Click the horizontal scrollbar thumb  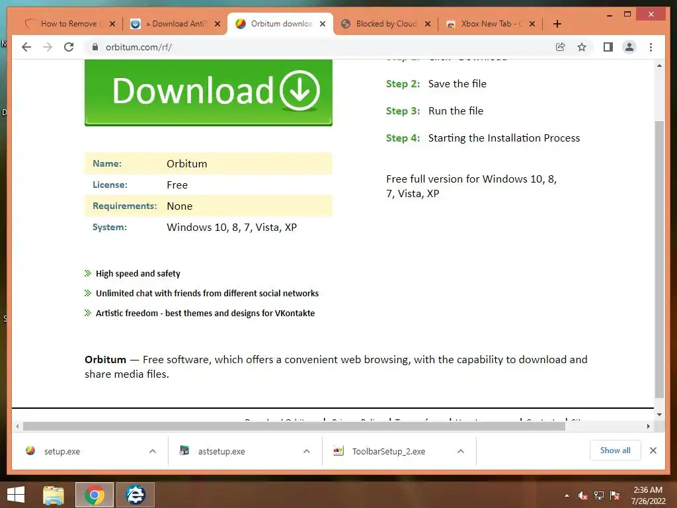pyautogui.click(x=294, y=427)
